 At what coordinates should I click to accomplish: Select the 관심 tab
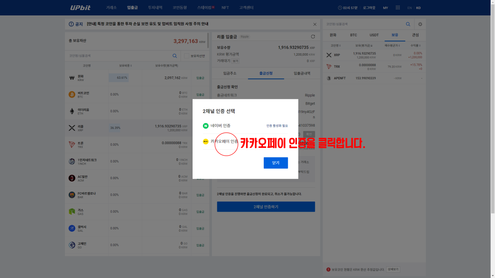pos(415,35)
